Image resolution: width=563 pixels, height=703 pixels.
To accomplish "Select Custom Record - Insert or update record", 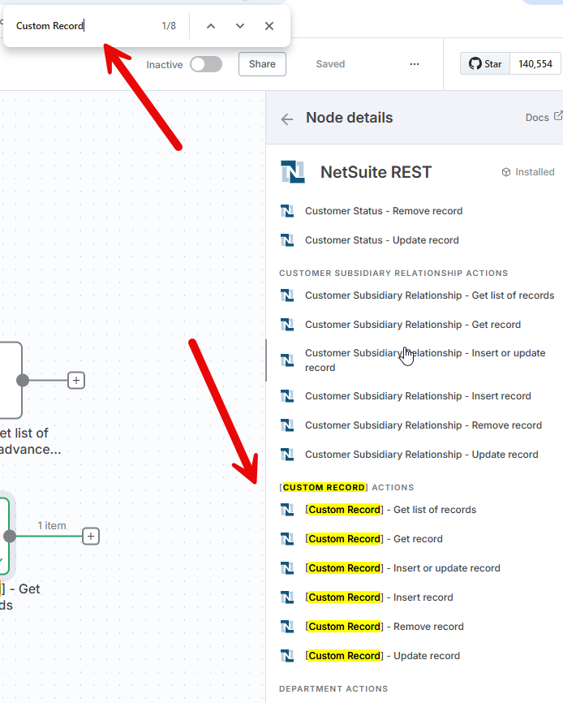I will pyautogui.click(x=402, y=567).
